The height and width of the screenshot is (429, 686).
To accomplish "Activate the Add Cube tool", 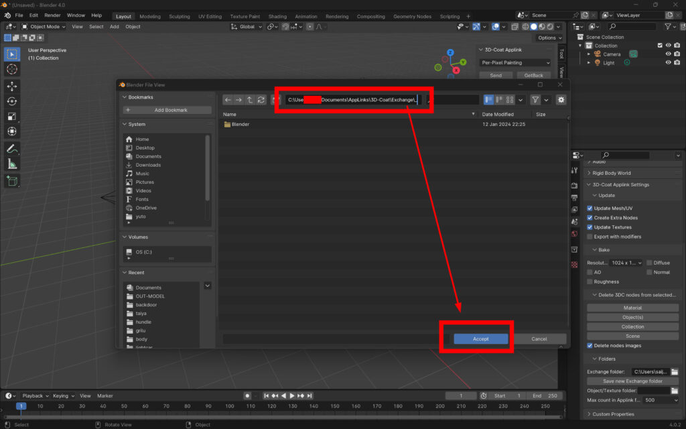I will coord(11,181).
